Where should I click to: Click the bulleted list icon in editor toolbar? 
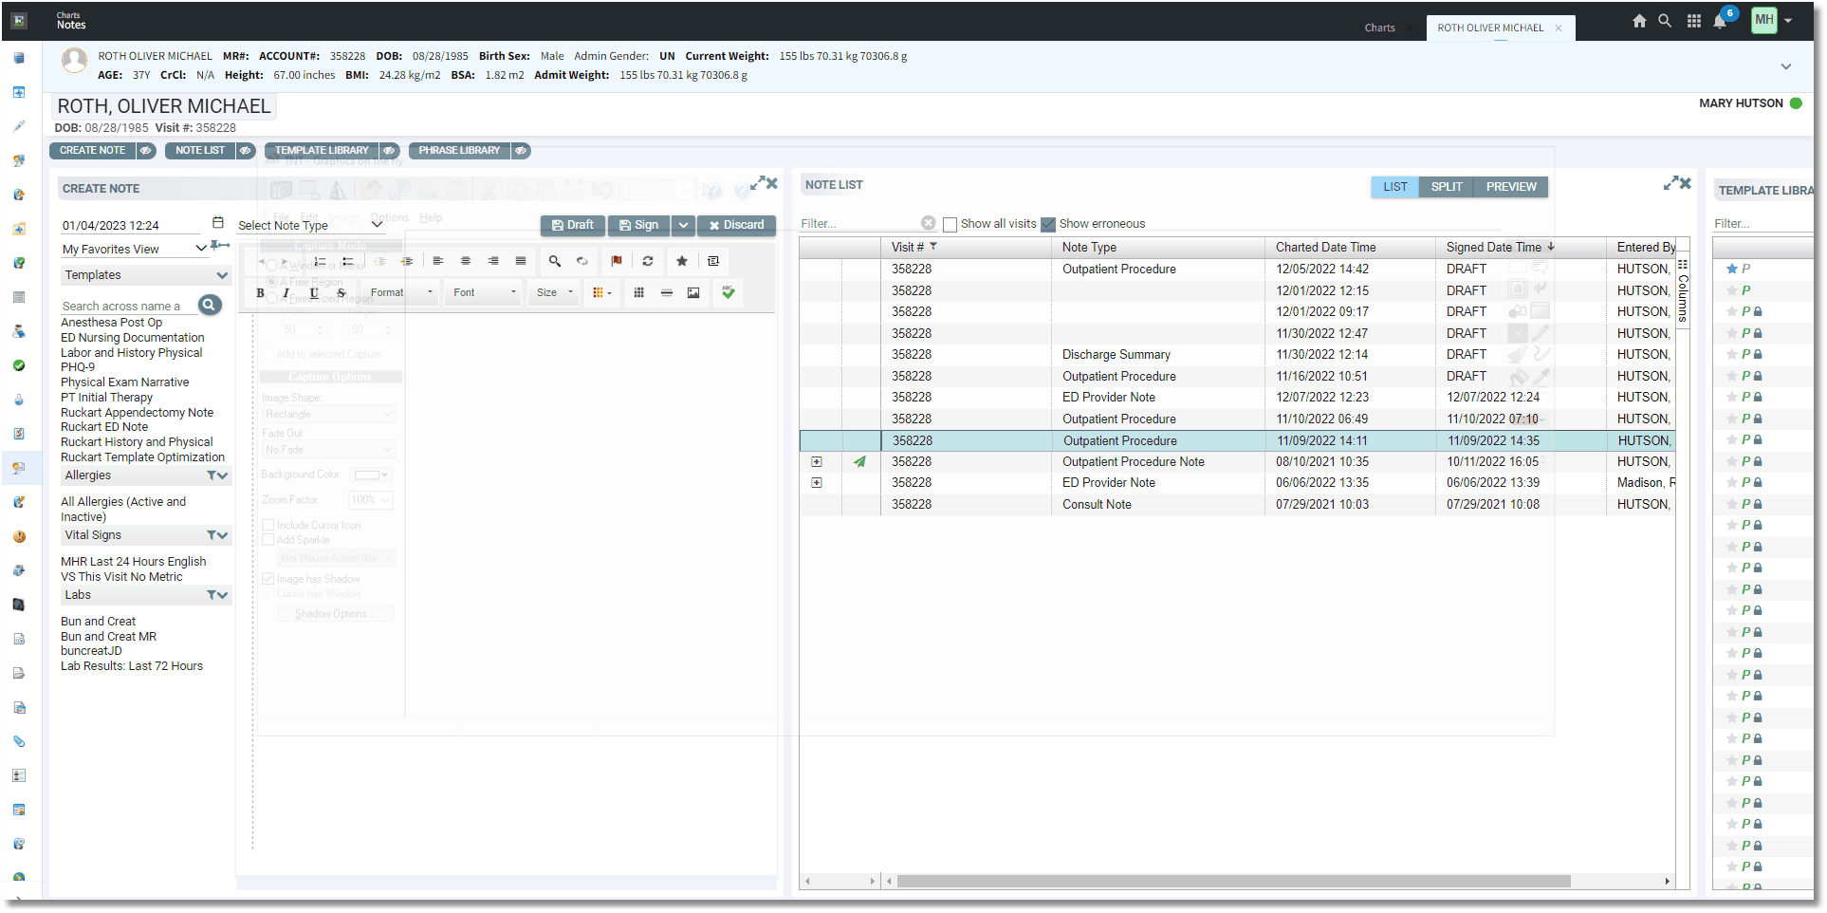click(x=348, y=261)
